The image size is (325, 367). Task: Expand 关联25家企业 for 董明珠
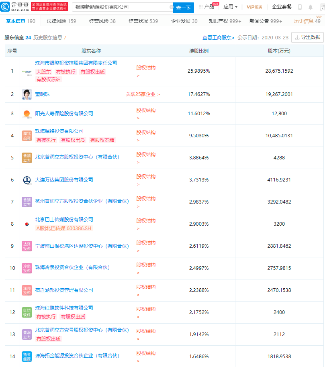pos(143,94)
